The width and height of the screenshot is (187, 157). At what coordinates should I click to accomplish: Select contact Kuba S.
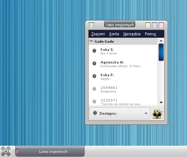click(123, 51)
